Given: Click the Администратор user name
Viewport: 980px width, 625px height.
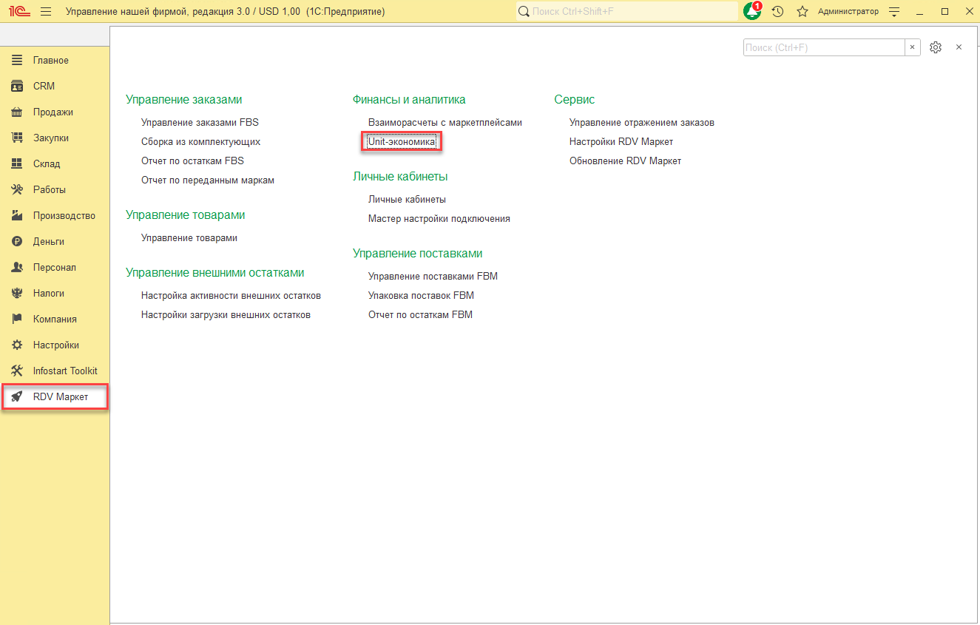Looking at the screenshot, I should (848, 12).
